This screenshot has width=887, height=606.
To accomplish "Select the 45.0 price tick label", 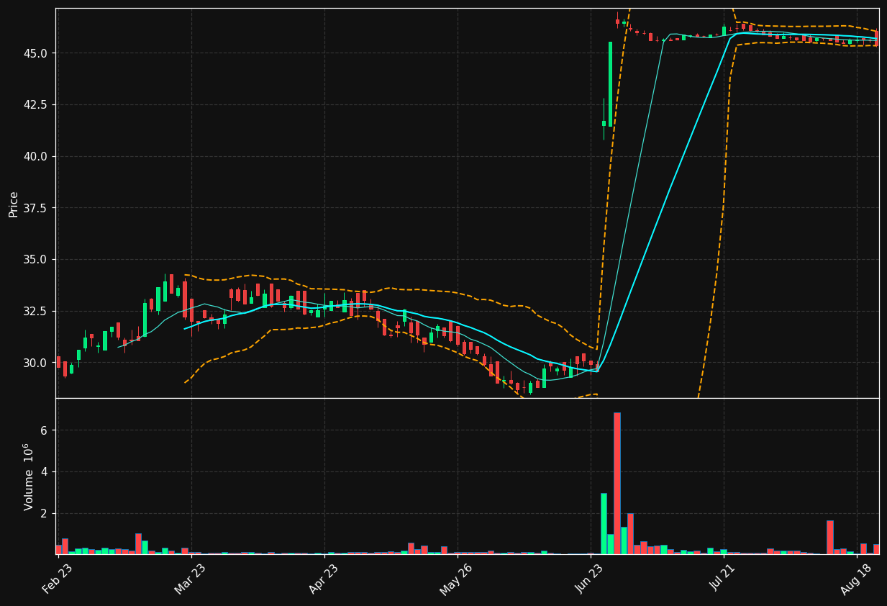I will coord(36,53).
